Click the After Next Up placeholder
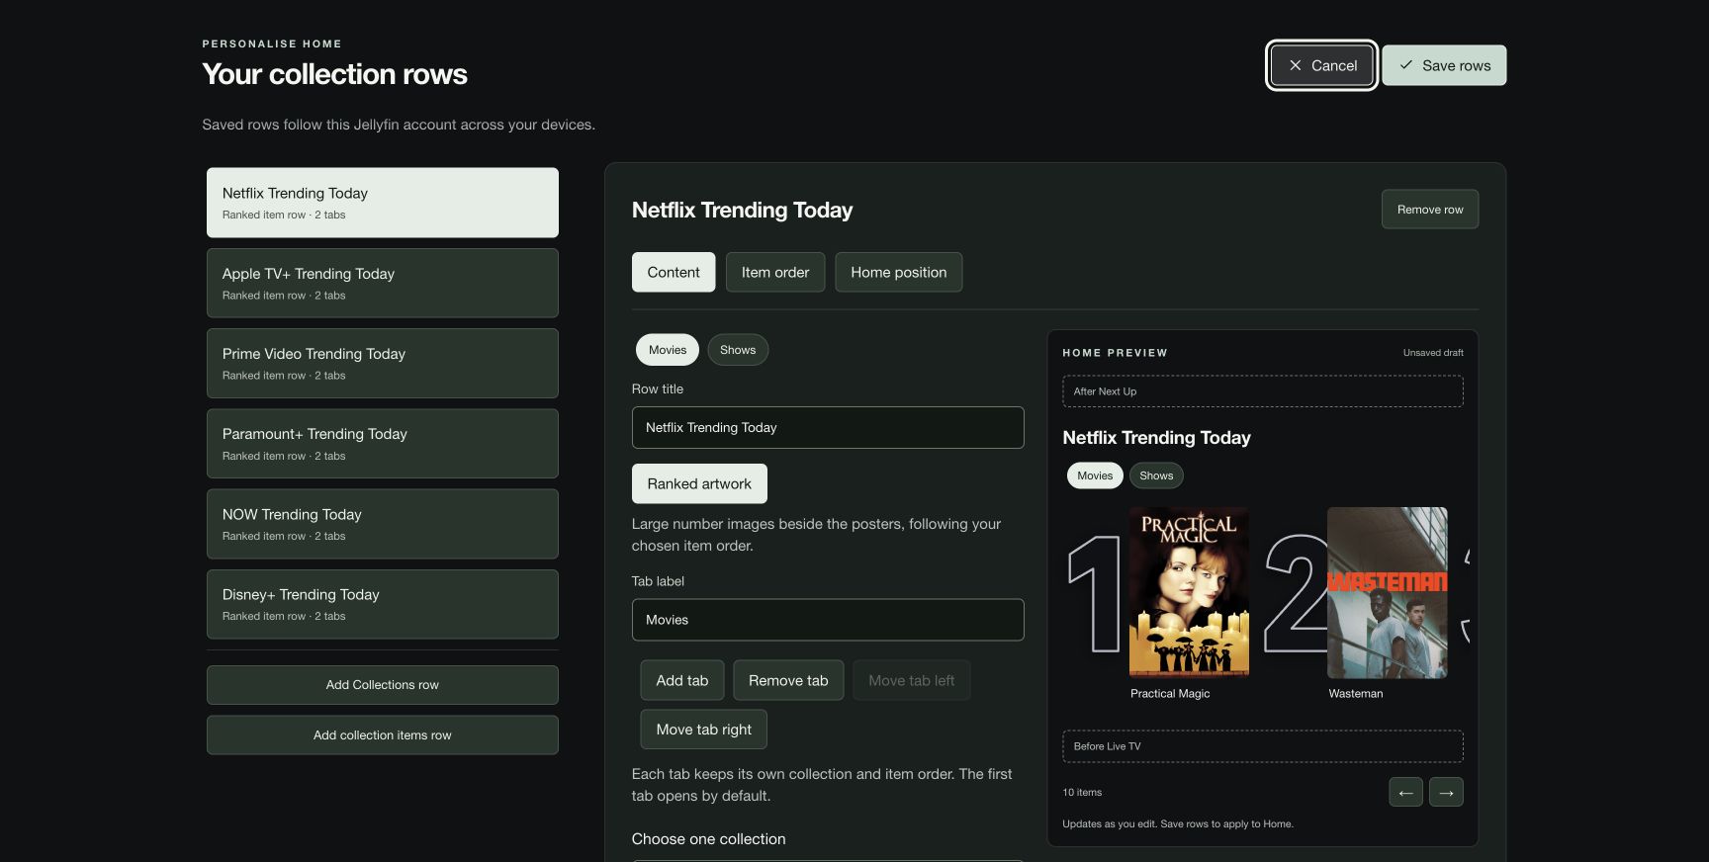Screen dimensions: 1709x862 [1263, 391]
